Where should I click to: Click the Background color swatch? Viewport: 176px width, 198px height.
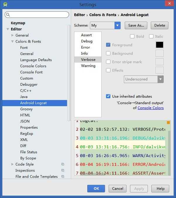click(x=160, y=53)
